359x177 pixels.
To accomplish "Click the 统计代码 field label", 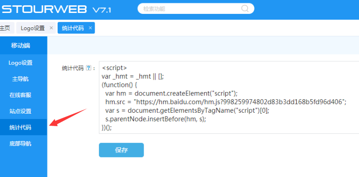I will [x=72, y=68].
